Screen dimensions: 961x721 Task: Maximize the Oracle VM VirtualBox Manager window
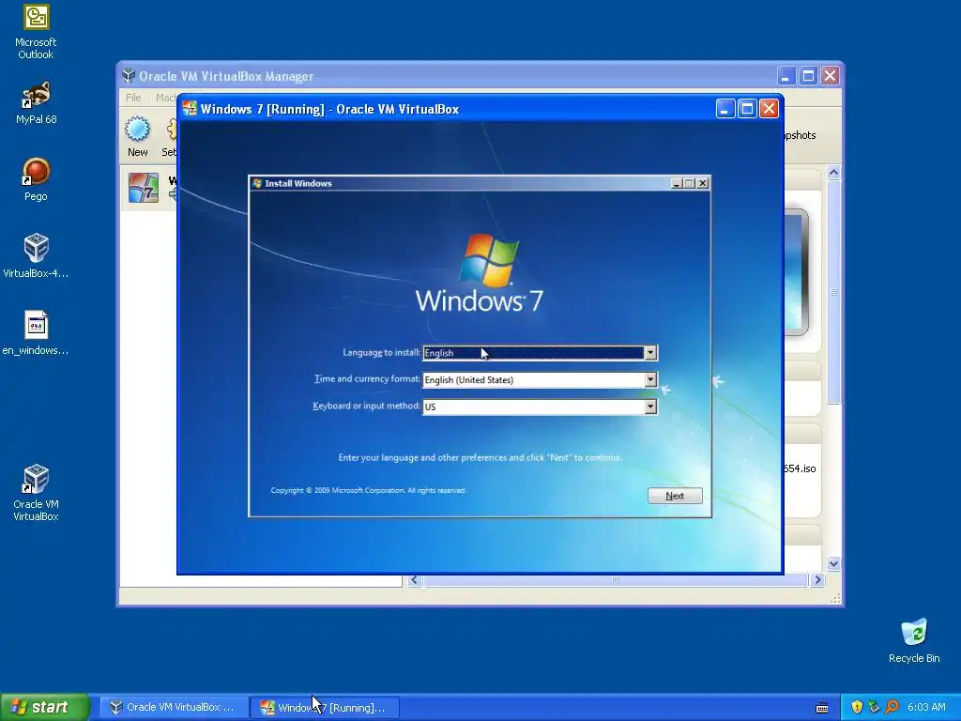(x=808, y=76)
